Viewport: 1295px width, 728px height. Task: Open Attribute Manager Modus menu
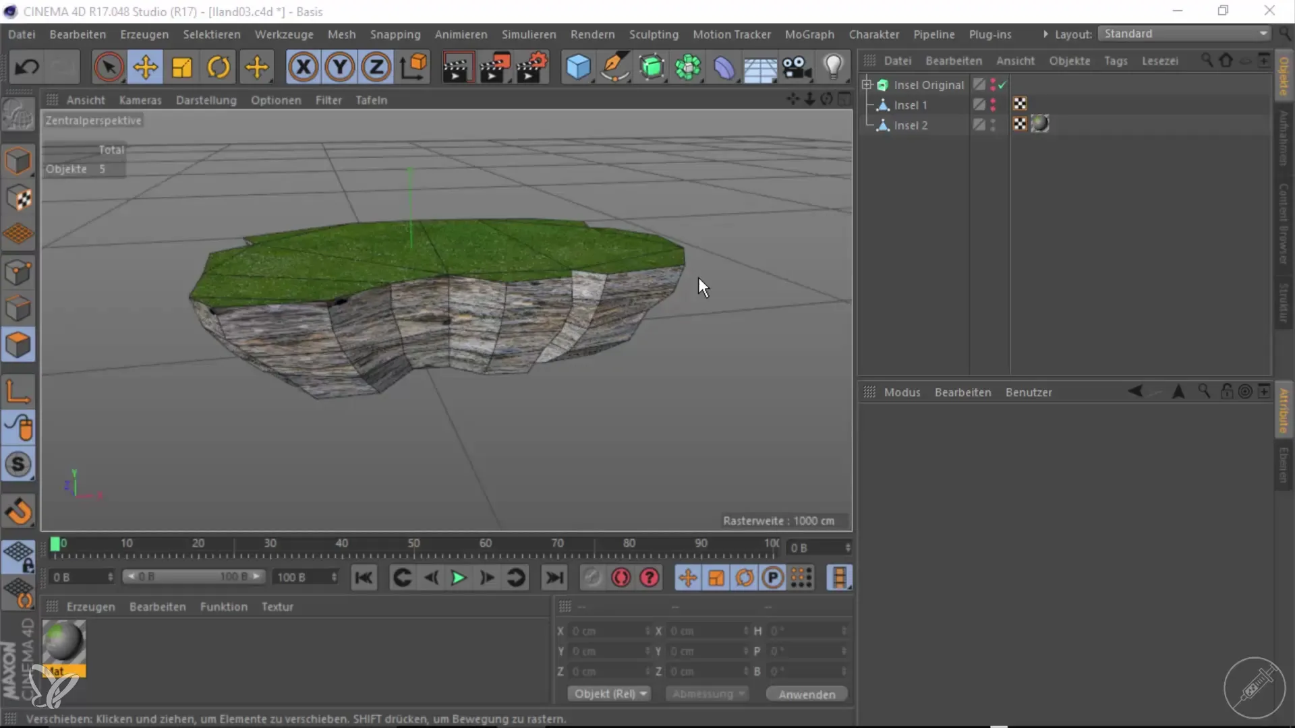pos(902,392)
